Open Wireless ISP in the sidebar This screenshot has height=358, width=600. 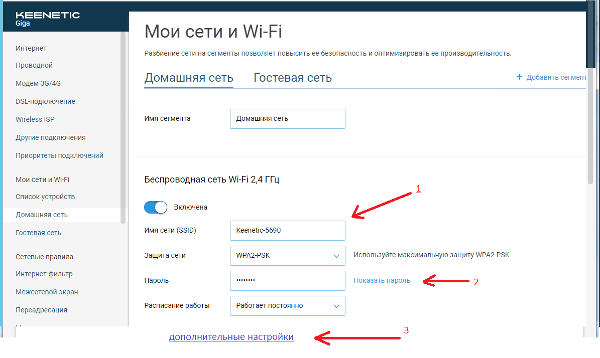(x=35, y=119)
